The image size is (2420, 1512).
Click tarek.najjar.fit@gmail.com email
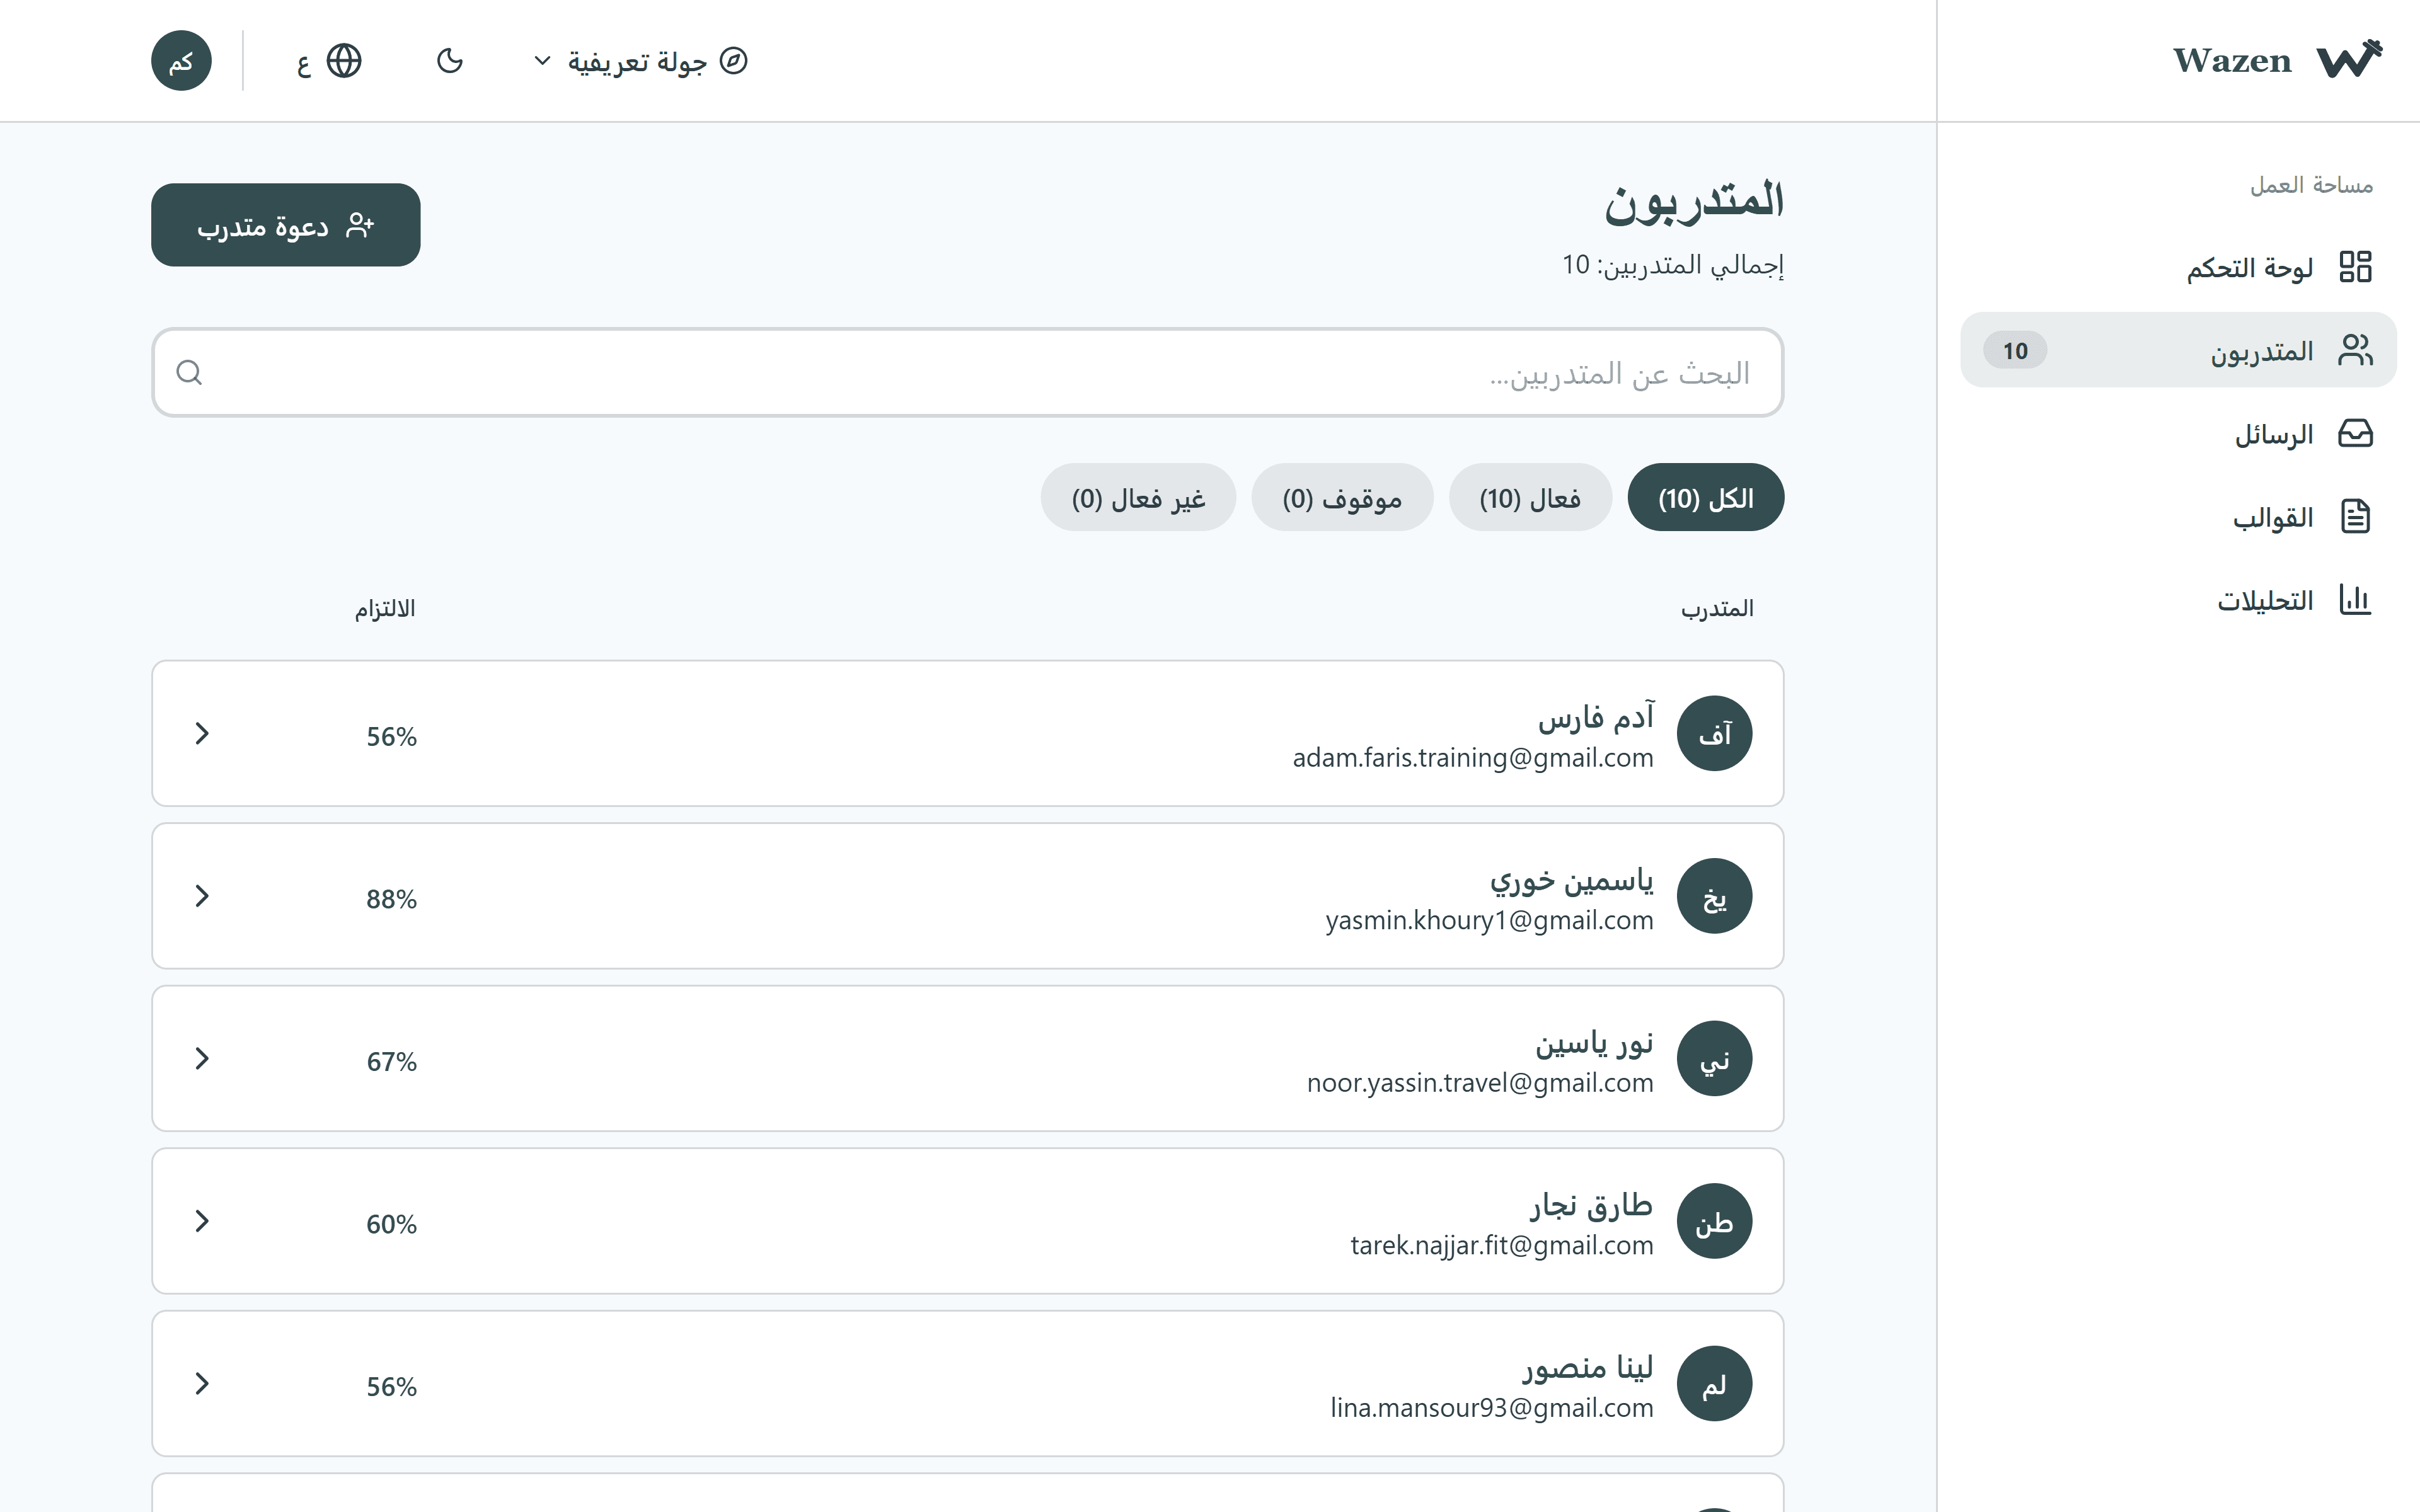(x=1502, y=1246)
